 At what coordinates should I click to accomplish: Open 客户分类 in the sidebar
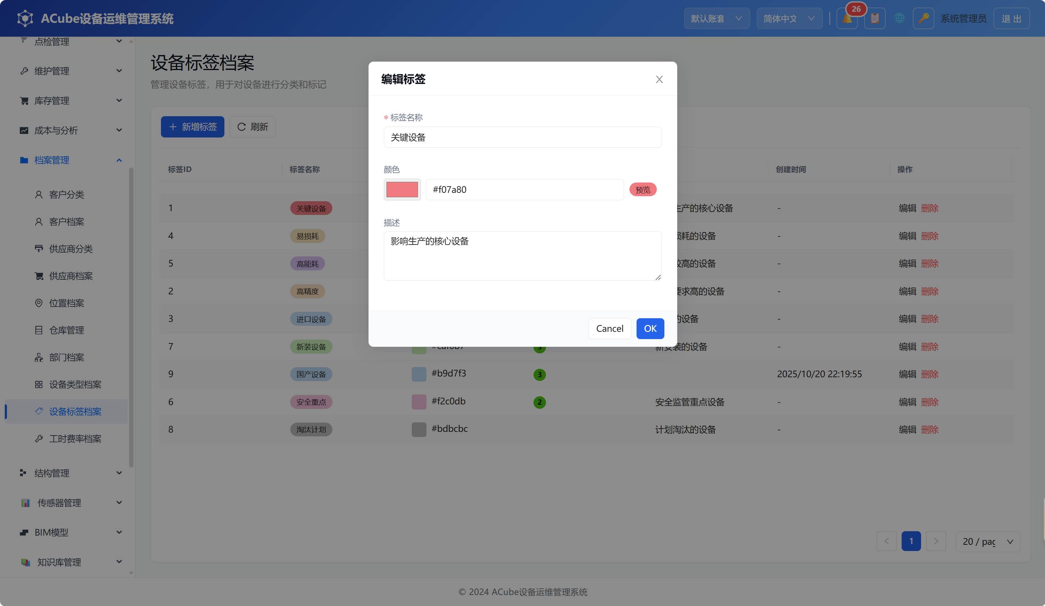pyautogui.click(x=66, y=194)
